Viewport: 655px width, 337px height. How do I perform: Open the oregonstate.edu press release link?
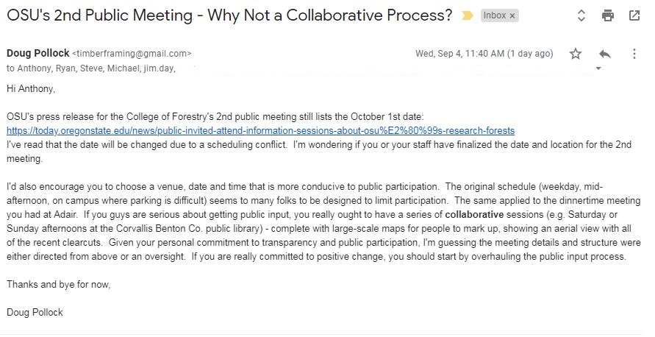tap(261, 131)
